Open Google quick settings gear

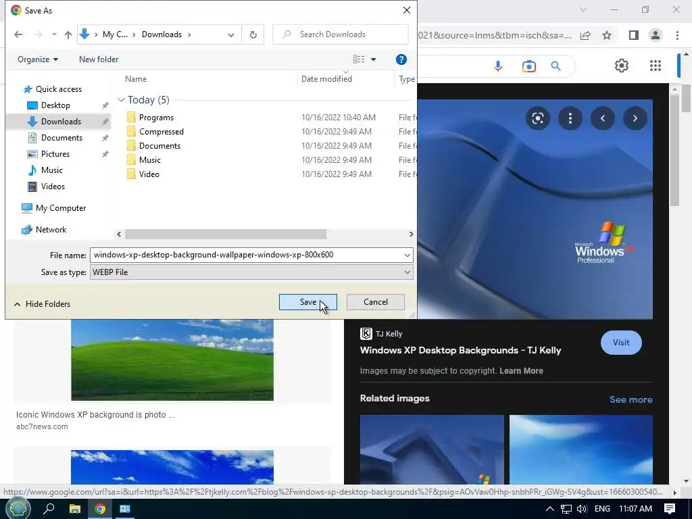pos(622,66)
